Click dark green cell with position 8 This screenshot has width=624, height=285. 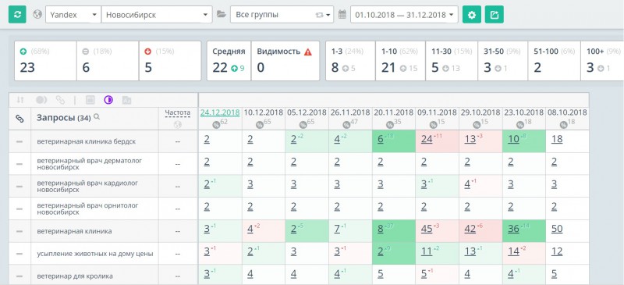point(394,231)
